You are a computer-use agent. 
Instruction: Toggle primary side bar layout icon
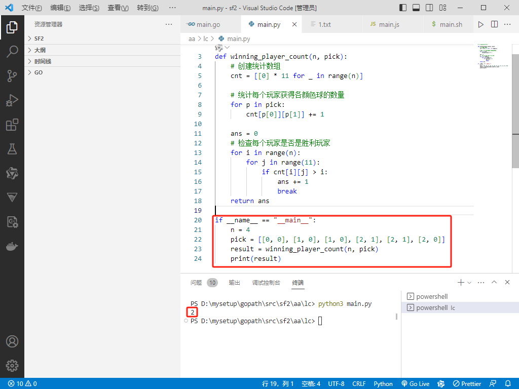[403, 8]
